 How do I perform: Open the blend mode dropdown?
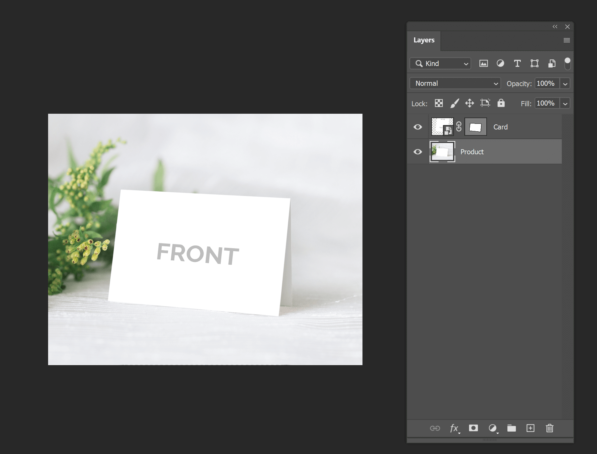click(455, 83)
